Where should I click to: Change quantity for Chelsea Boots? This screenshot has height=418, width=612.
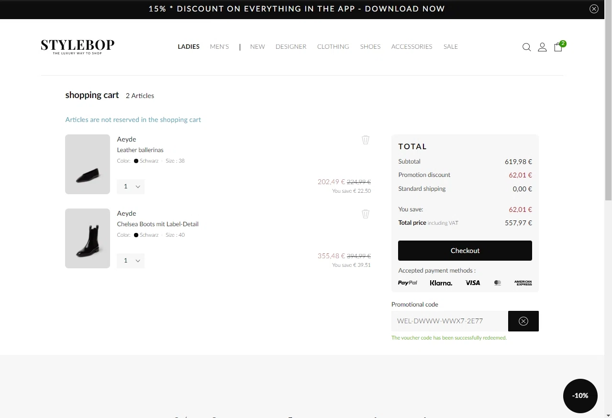(131, 261)
